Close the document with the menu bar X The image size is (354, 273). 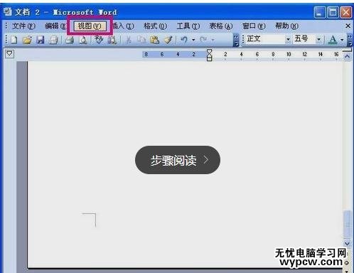[348, 26]
